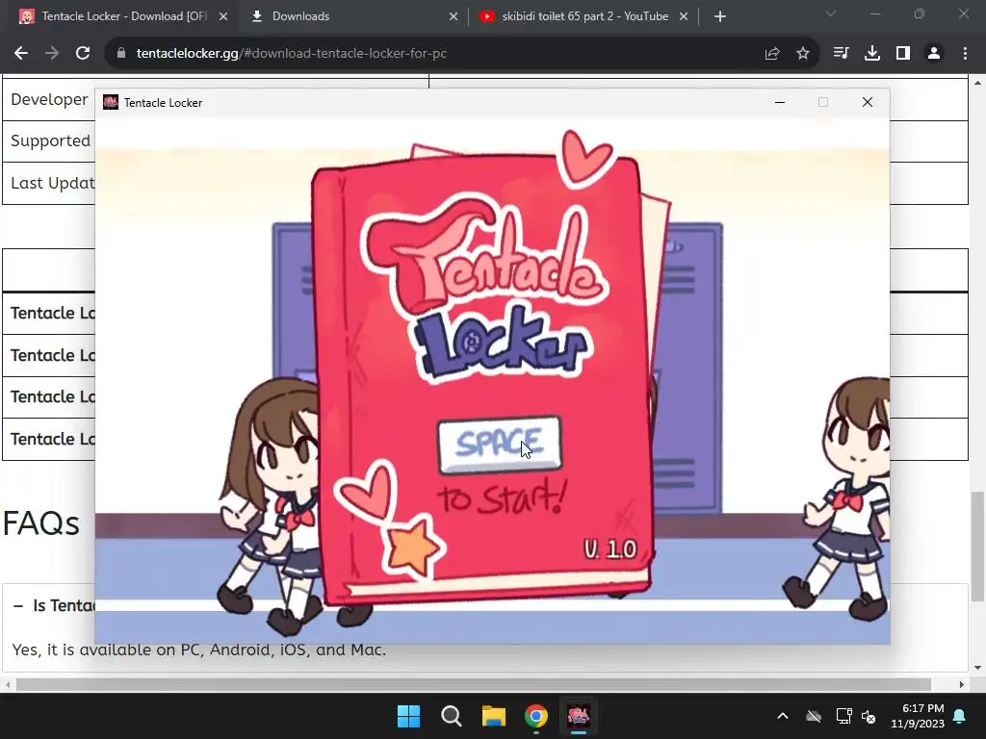Close the YouTube tab
986x739 pixels.
coord(684,16)
